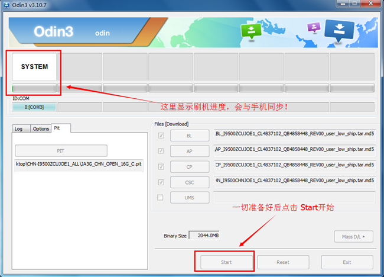384x277 pixels.
Task: Click the CSC file browse button
Action: pos(190,182)
